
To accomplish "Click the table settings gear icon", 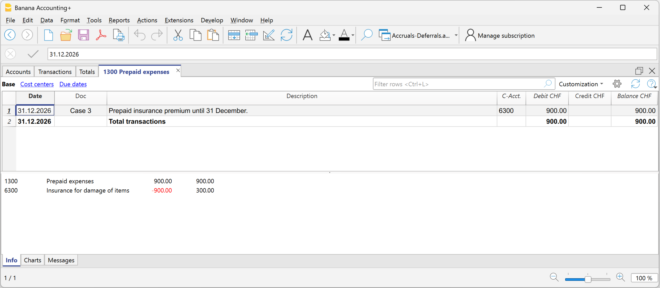I will click(617, 84).
